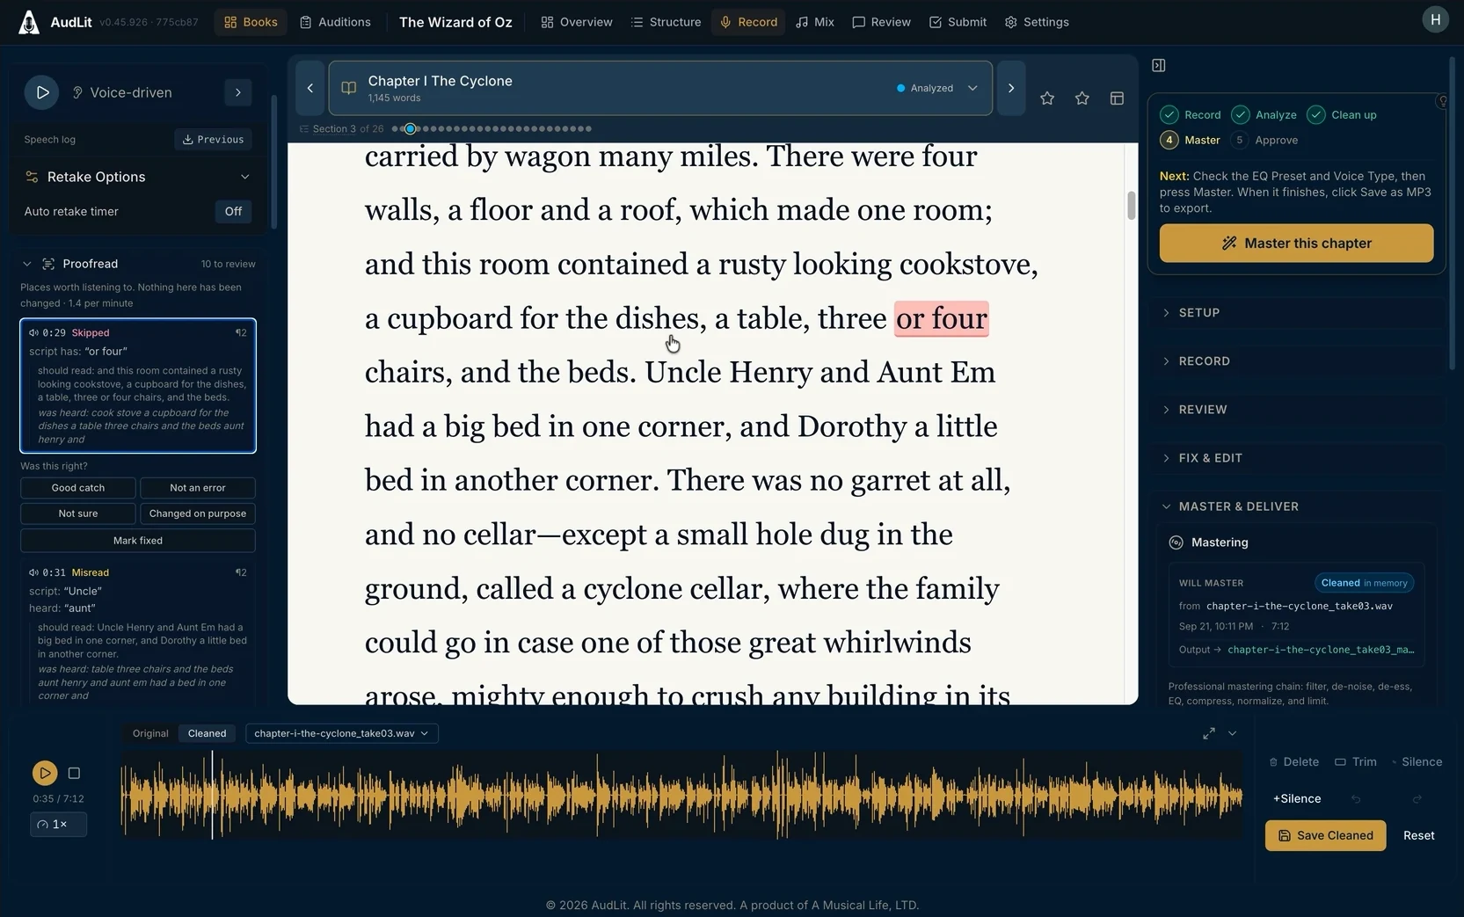Open the chapter-i-the-cyclone_take03.wav file dropdown

point(342,733)
